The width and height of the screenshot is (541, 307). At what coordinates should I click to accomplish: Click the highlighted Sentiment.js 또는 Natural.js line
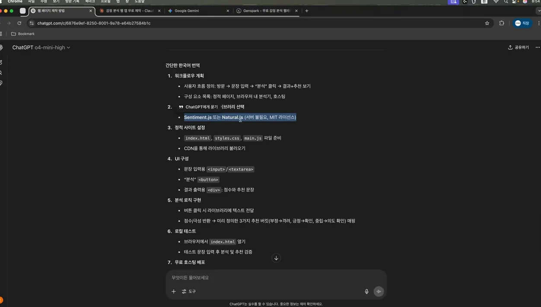(240, 117)
